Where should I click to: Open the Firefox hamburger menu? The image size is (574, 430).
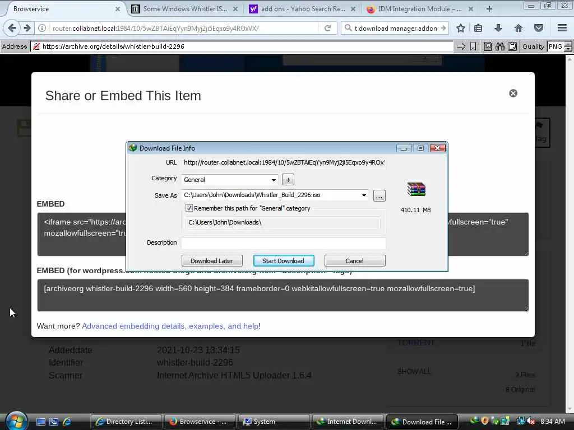562,28
